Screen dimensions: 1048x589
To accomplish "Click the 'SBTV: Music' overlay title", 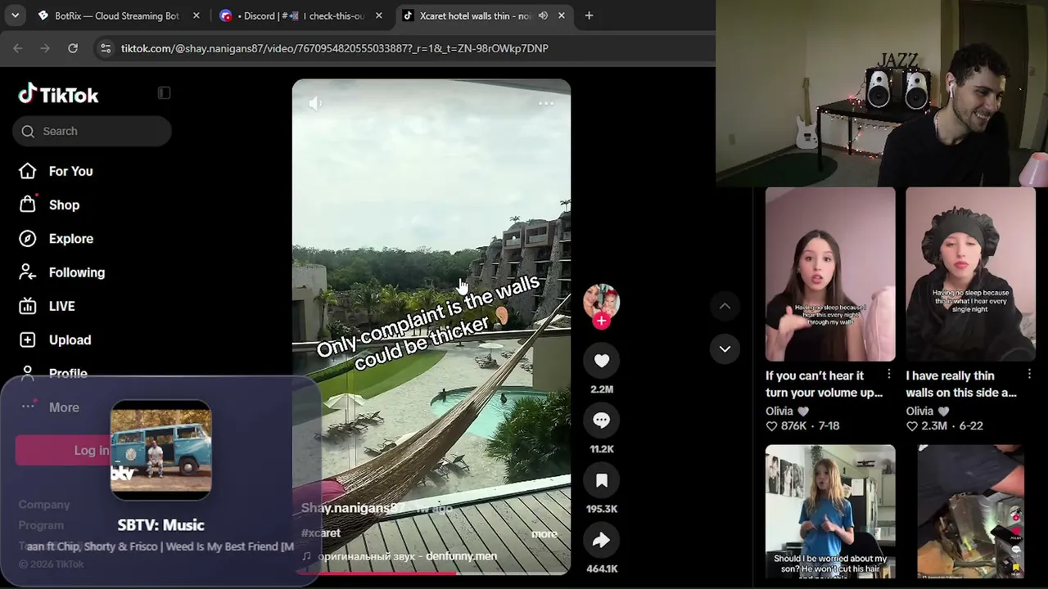I will [x=160, y=525].
